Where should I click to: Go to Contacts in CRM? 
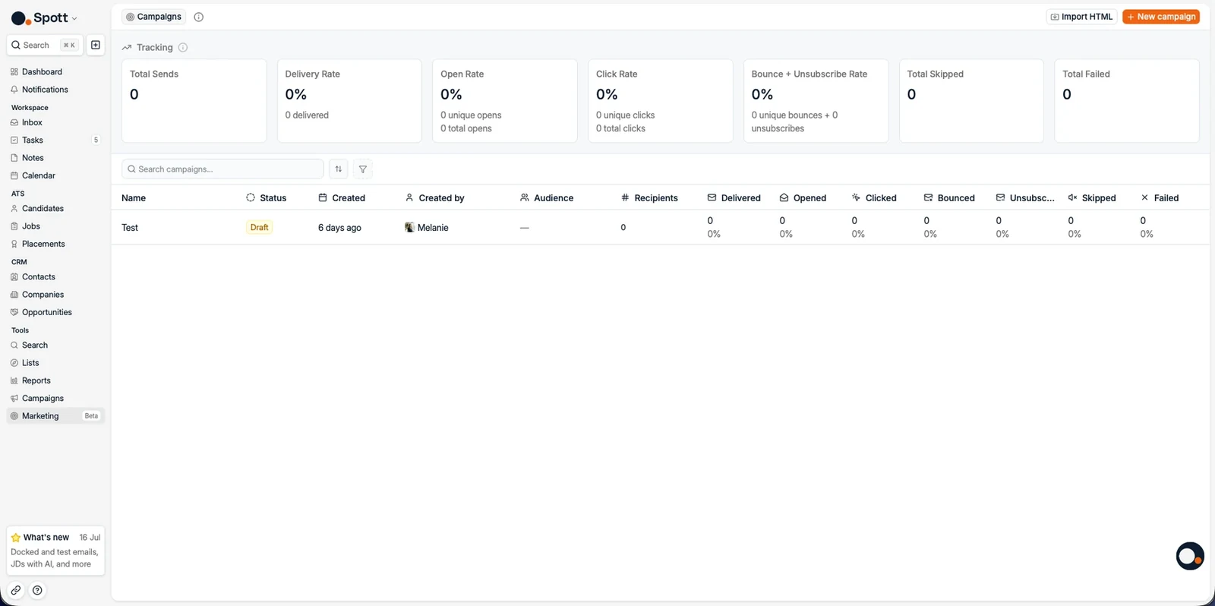(55, 276)
